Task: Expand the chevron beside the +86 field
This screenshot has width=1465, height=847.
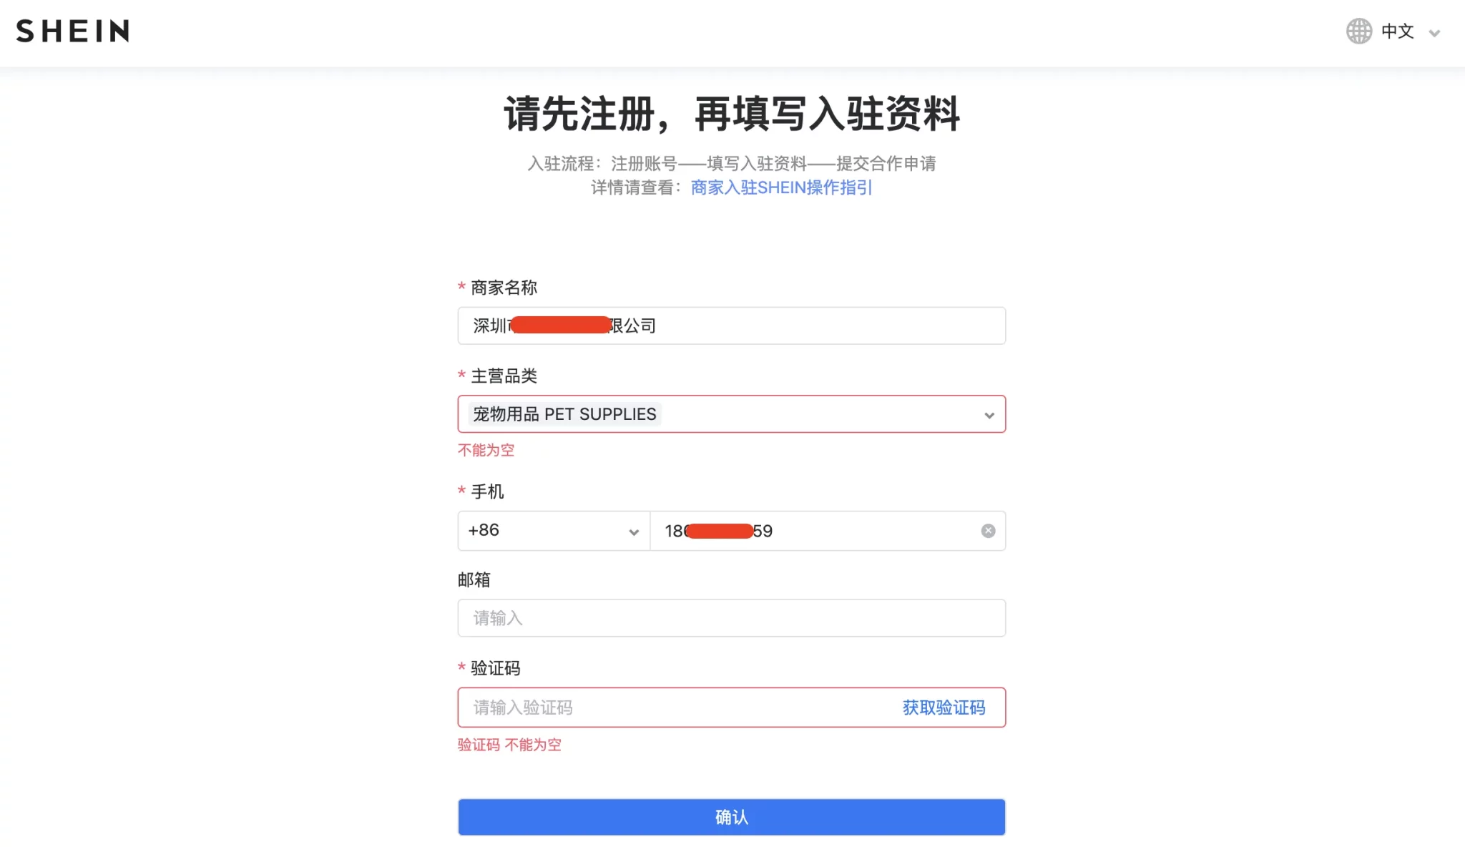Action: [632, 532]
